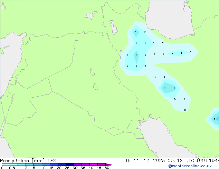Click the legend swatch for 35–40 mm
Viewport: 219px width, 169px height.
(86, 165)
